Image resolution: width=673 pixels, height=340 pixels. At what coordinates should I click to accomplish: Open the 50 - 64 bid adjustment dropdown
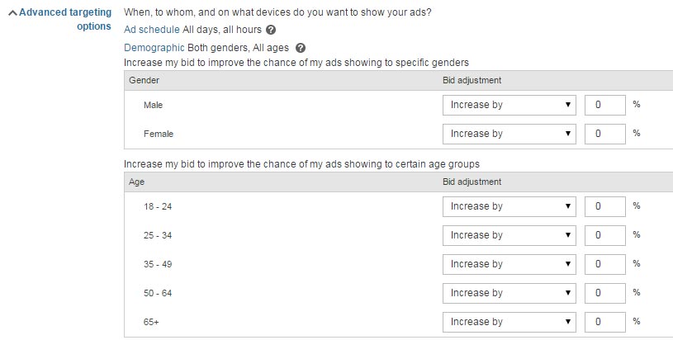point(509,293)
